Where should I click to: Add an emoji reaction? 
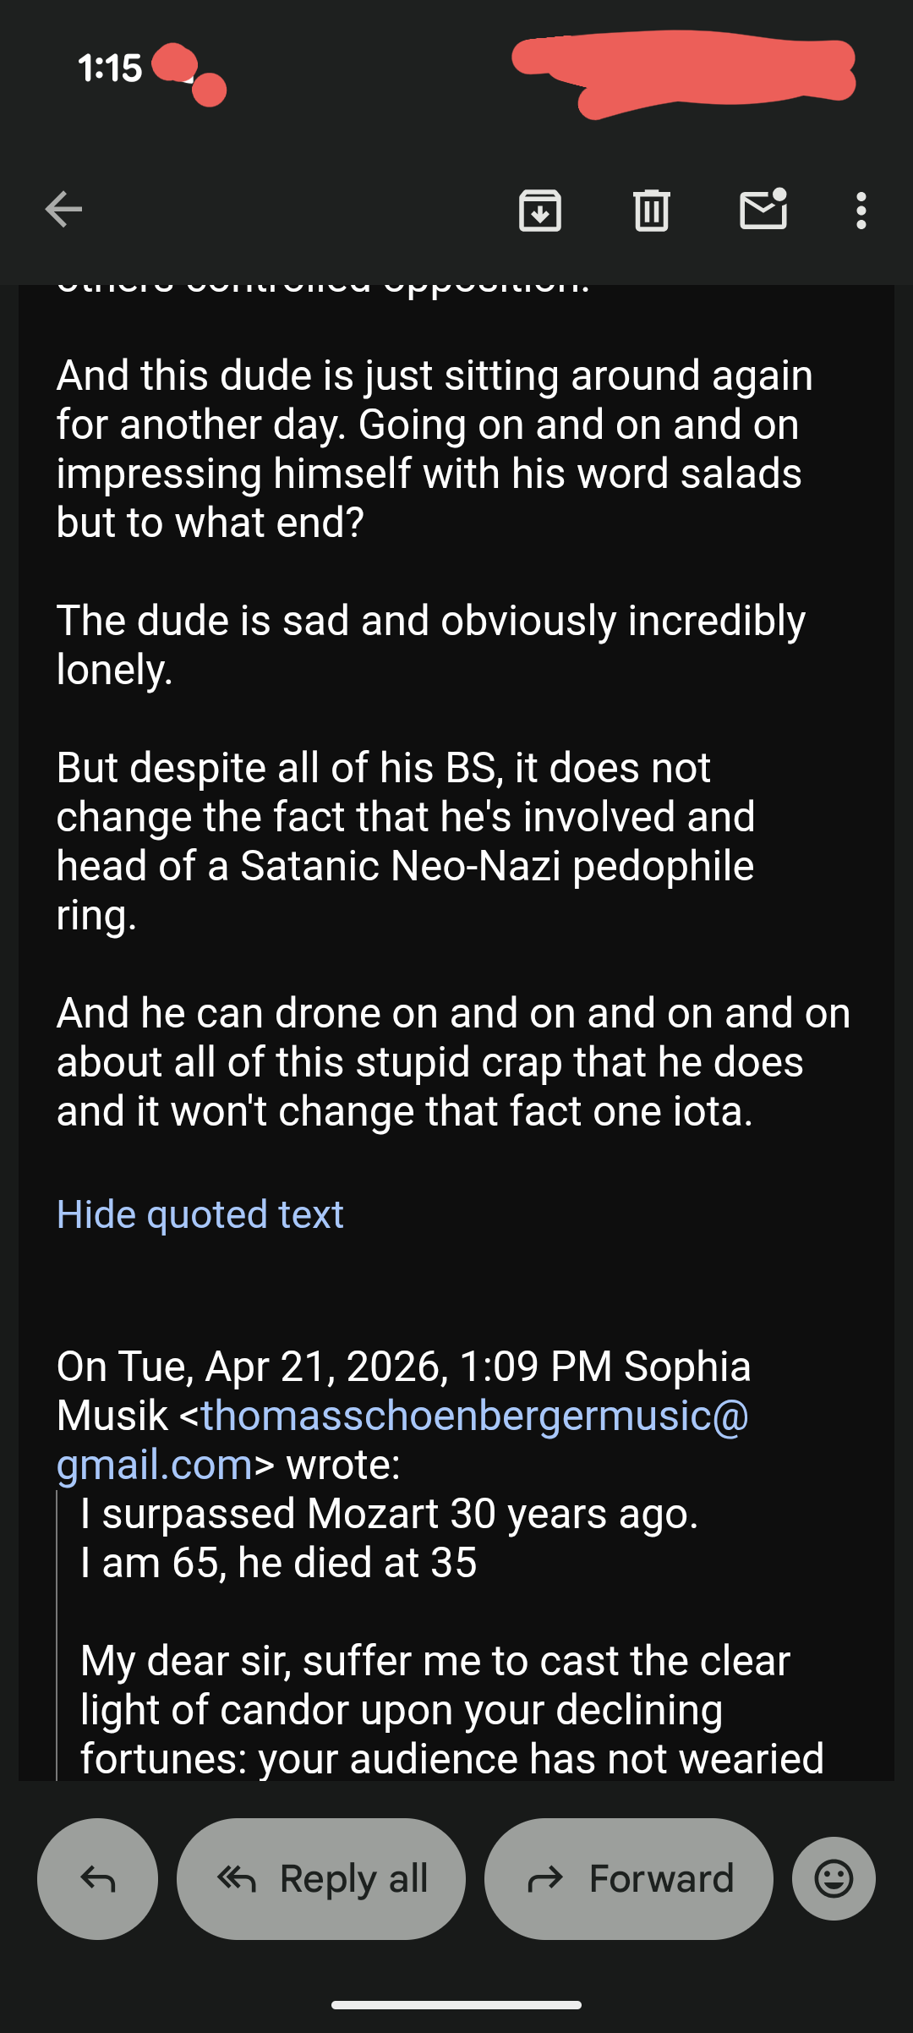[834, 1878]
